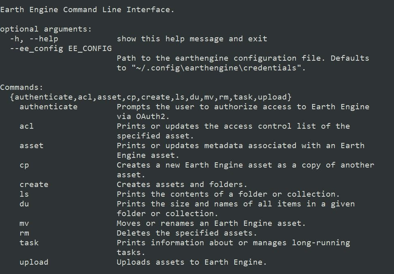Click 'Deletes the specified assets.' description

pyautogui.click(x=187, y=233)
